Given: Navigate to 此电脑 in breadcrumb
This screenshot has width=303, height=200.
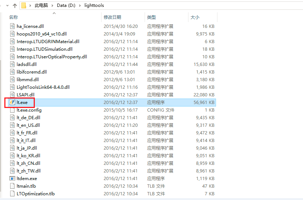Looking at the screenshot, I should pyautogui.click(x=41, y=5).
